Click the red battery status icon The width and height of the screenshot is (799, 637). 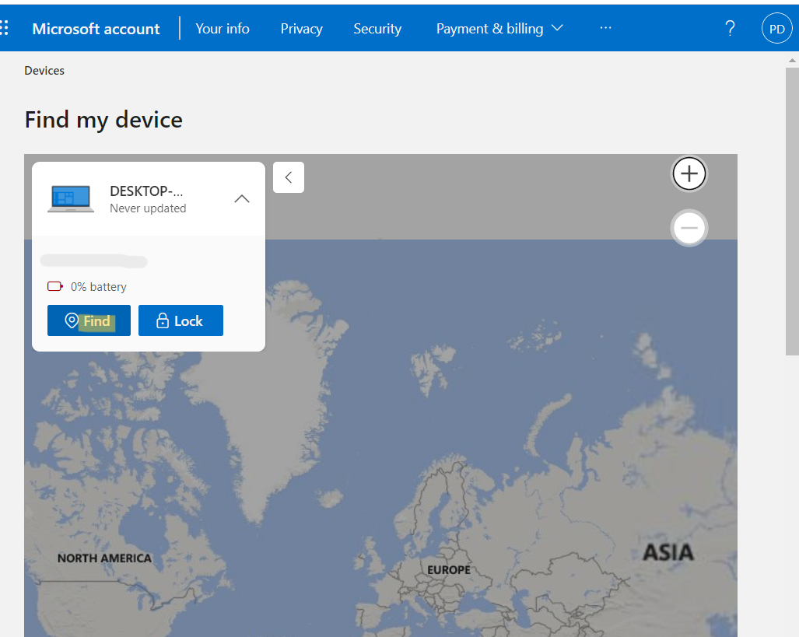[55, 287]
